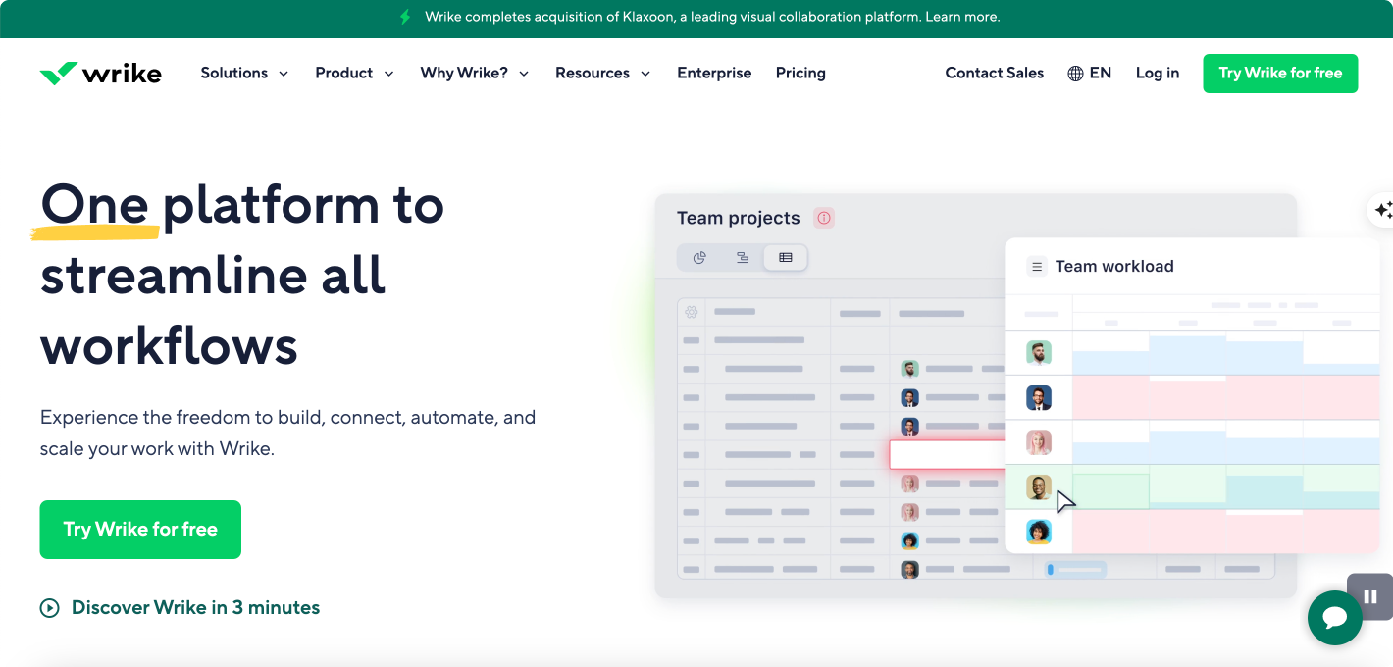Click the Team workload list icon

point(1037,267)
